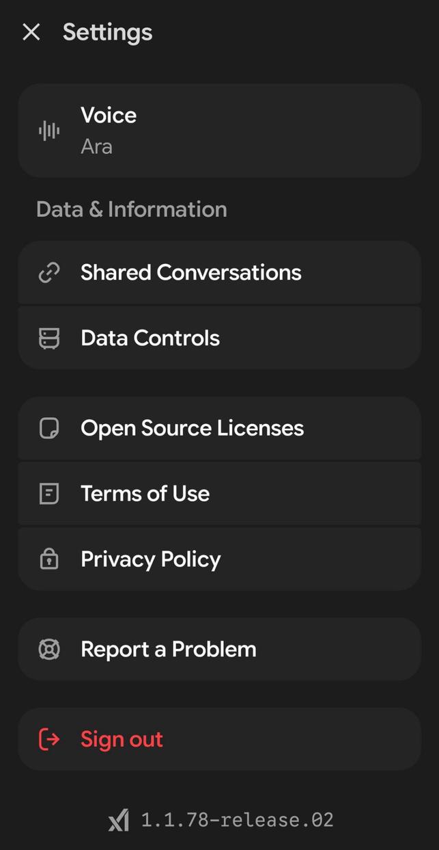The width and height of the screenshot is (439, 850).
Task: Tap the Data Controls storage icon
Action: 49,338
